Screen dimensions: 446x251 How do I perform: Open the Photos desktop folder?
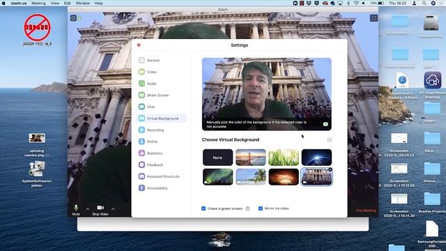[x=432, y=169]
